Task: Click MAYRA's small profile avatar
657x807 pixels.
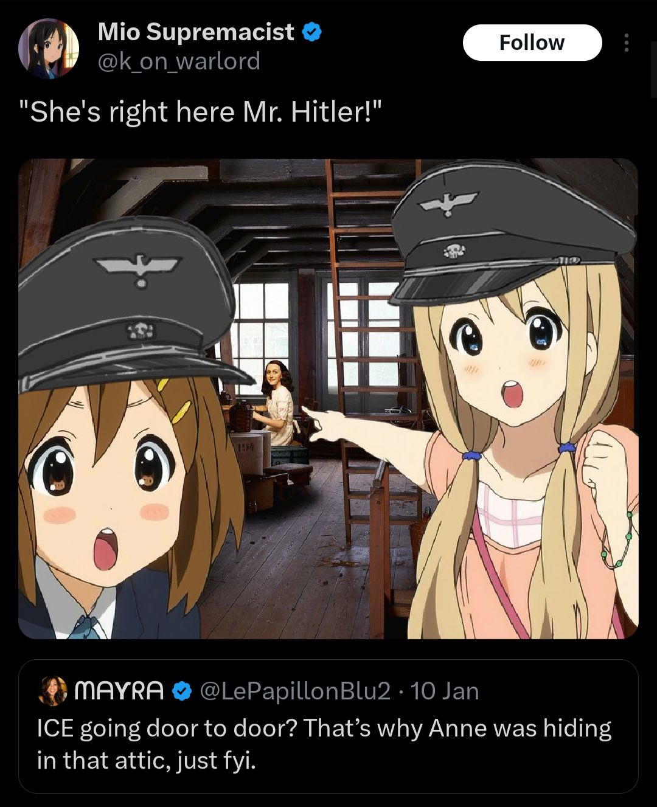Action: pyautogui.click(x=53, y=691)
